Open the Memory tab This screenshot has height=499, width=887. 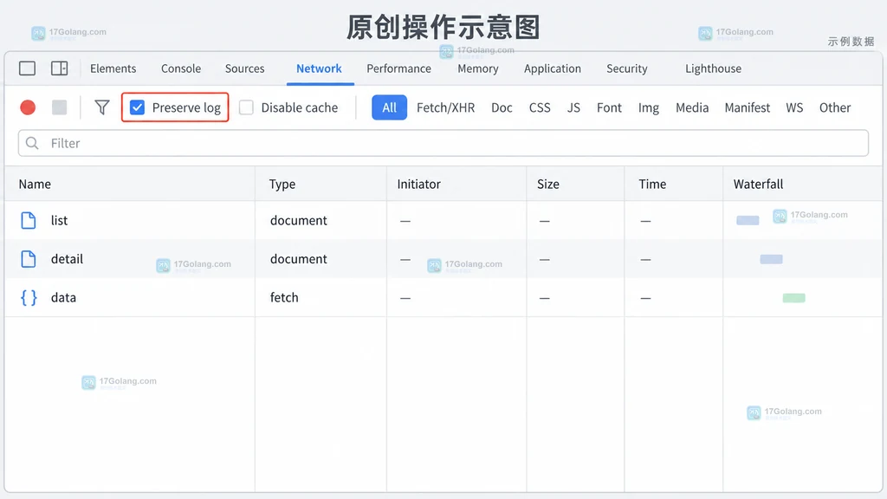point(478,68)
